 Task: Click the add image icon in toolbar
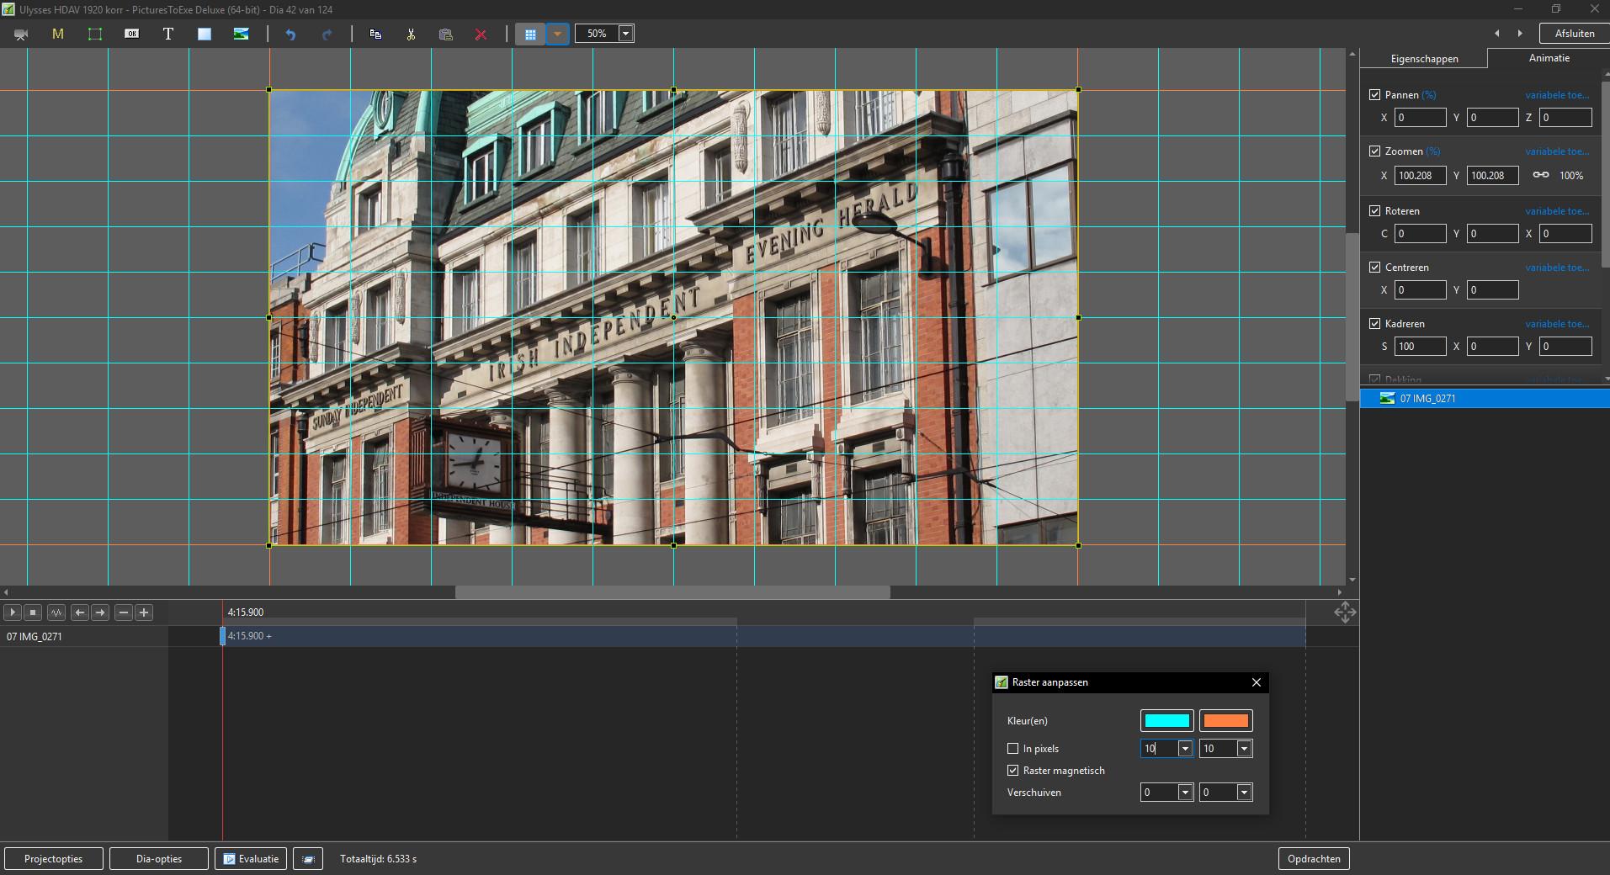pyautogui.click(x=242, y=34)
